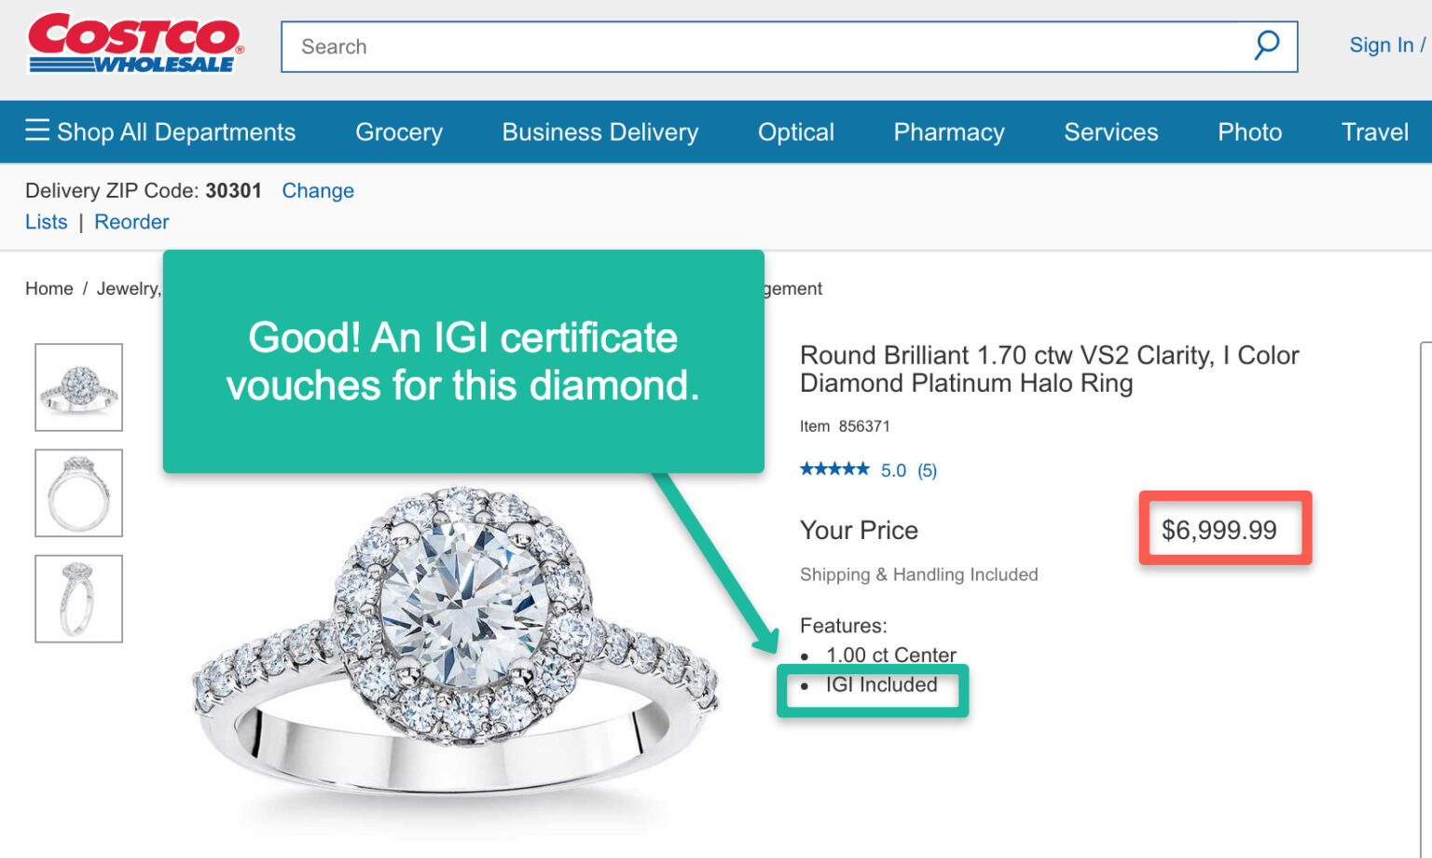Open Shop All Departments
The image size is (1432, 858).
click(x=175, y=131)
